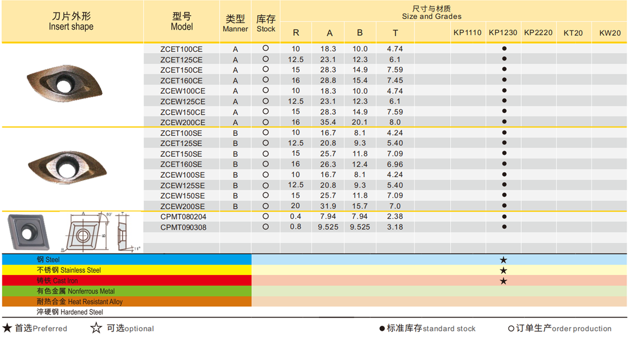Toggle the stock circle for ZCEW200SE
Viewport: 629px width, 346px height.
[x=266, y=206]
